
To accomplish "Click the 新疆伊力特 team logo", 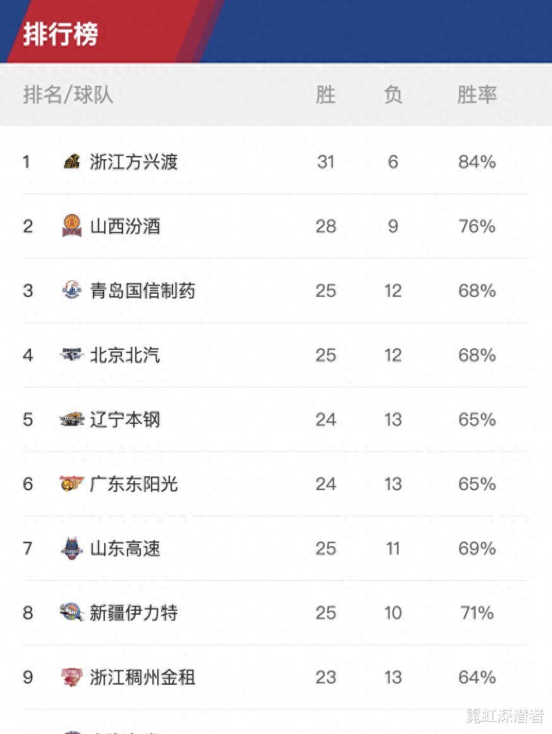I will (x=71, y=612).
